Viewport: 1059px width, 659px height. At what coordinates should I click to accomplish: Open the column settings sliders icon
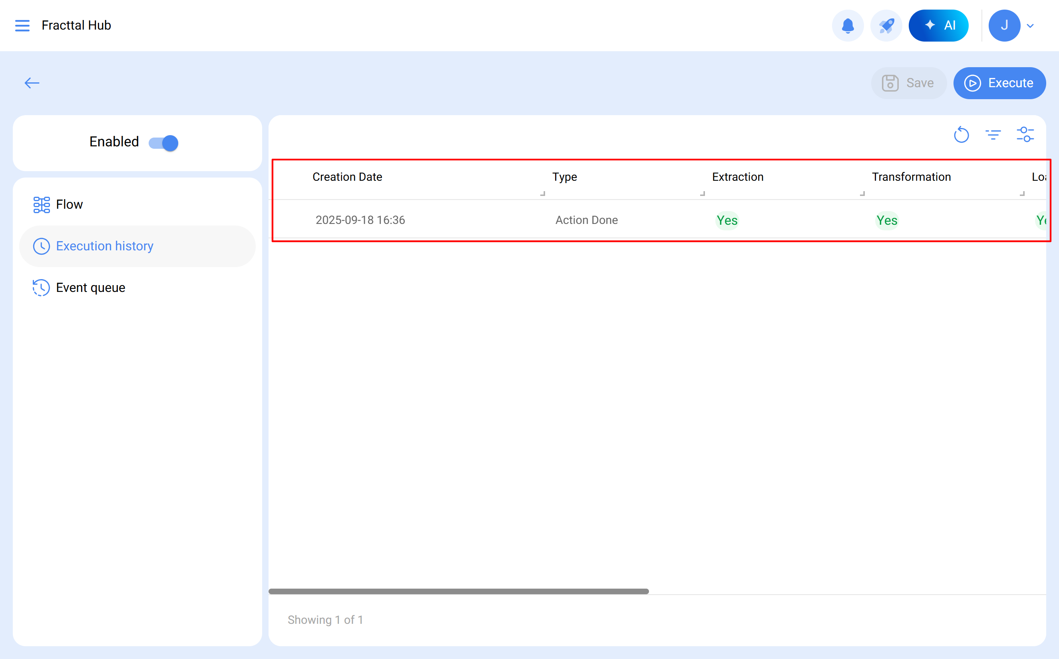(1025, 135)
